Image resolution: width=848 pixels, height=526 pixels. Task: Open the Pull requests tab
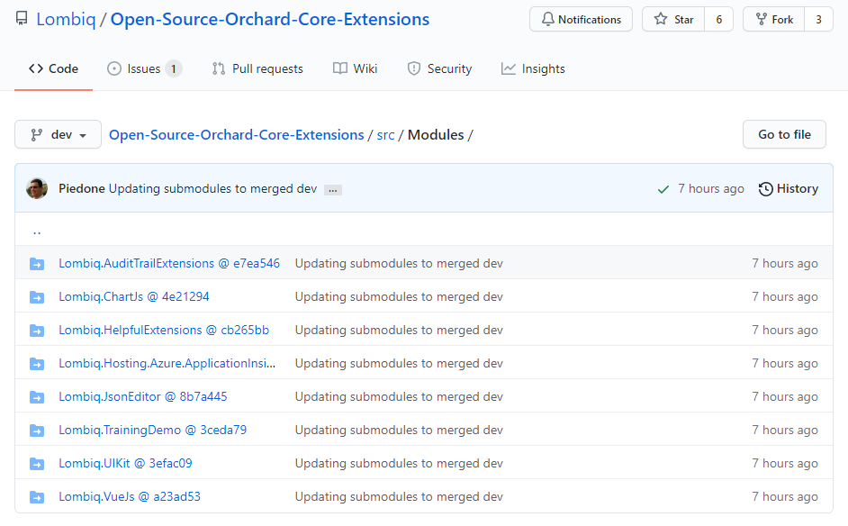pyautogui.click(x=257, y=68)
